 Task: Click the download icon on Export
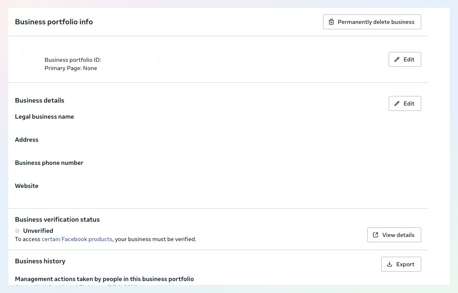coord(390,264)
